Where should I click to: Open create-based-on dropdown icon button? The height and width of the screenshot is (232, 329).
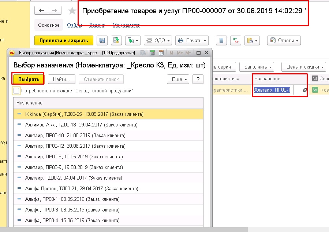coord(132,40)
